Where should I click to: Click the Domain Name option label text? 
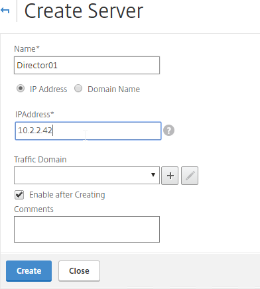point(114,89)
